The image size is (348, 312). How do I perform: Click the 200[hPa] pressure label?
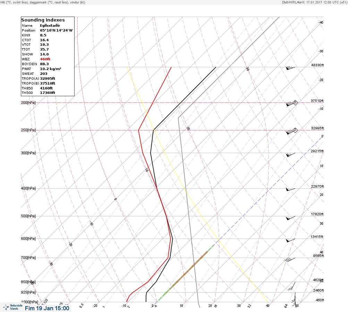(x=28, y=103)
